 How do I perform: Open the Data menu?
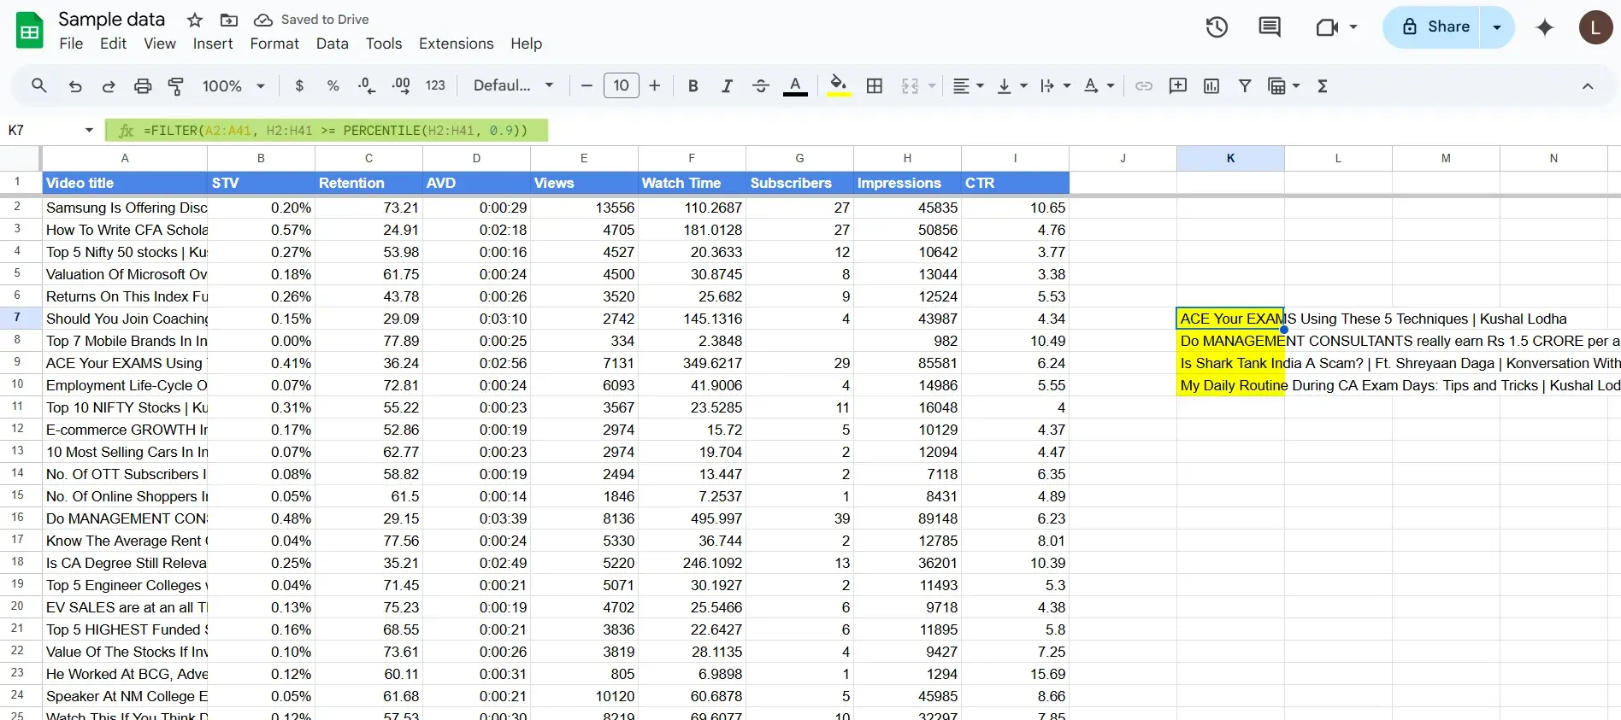(x=332, y=44)
